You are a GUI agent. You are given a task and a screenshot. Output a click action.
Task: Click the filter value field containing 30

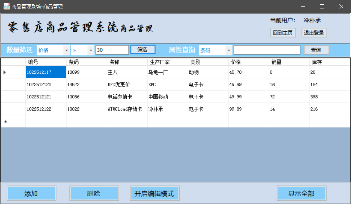point(112,50)
